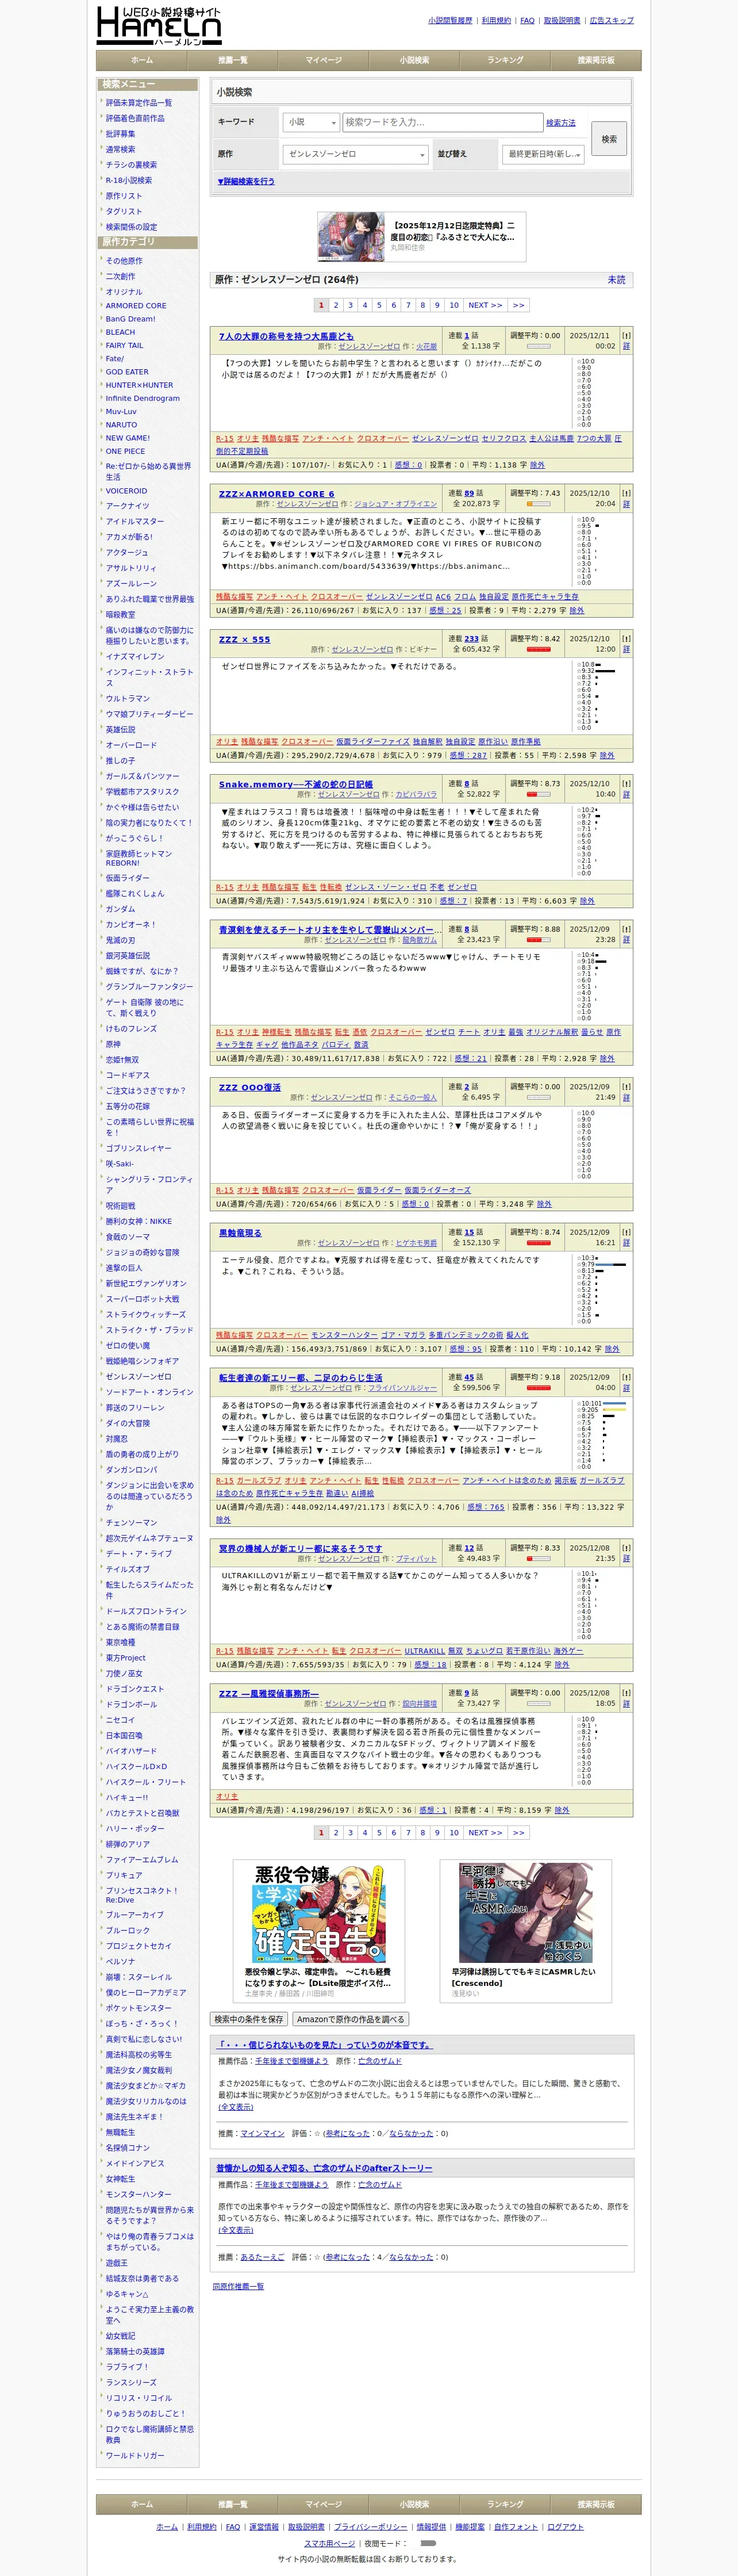Open ホーム tab in top navigation
The width and height of the screenshot is (738, 2576).
tap(142, 61)
